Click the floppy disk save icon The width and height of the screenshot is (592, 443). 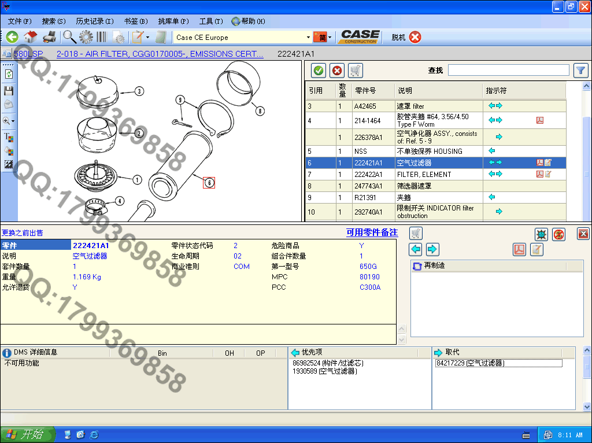[9, 91]
